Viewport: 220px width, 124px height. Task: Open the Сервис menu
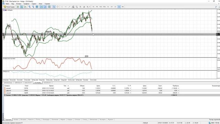click(34, 4)
